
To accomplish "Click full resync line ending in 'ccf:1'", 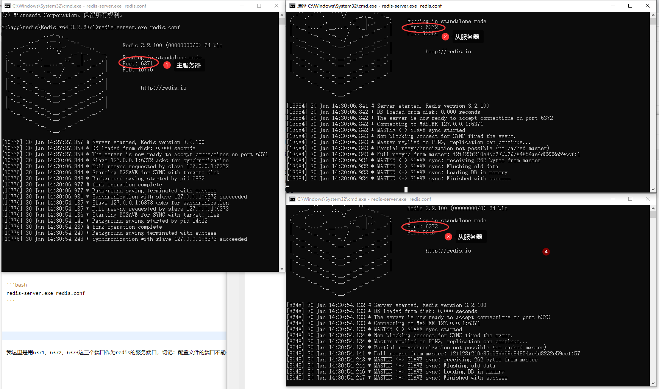I will (x=434, y=154).
